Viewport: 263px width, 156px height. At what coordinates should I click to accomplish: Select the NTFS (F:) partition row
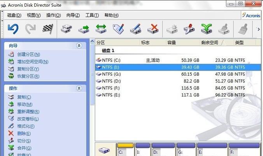pos(178,88)
